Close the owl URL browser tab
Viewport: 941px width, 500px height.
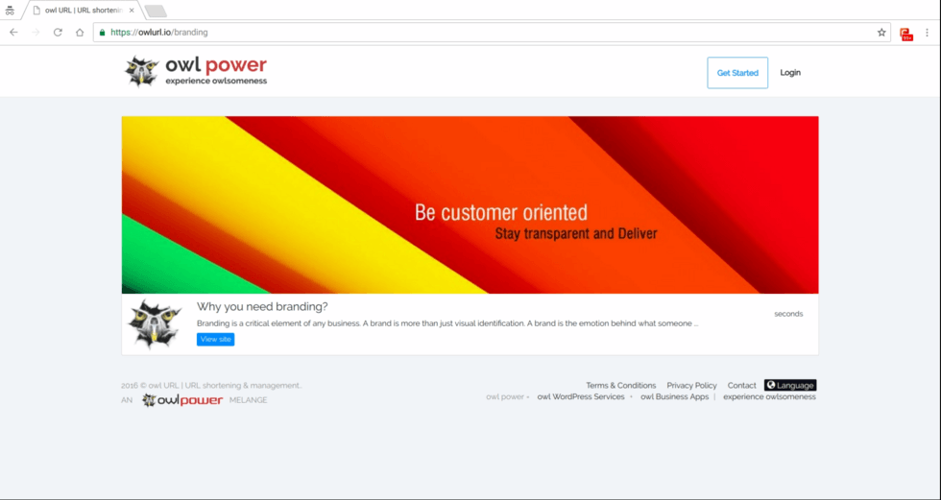(x=132, y=11)
